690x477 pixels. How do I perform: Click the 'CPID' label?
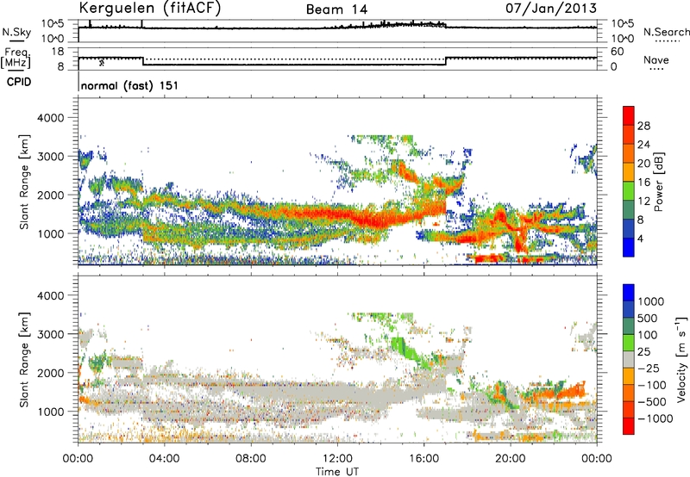point(18,82)
